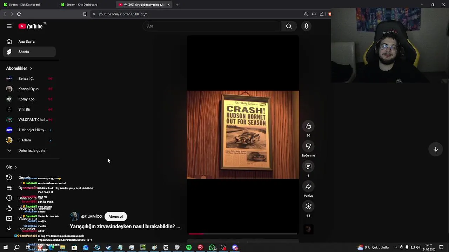
Task: Go to the YouTube logo home link
Action: pyautogui.click(x=31, y=26)
